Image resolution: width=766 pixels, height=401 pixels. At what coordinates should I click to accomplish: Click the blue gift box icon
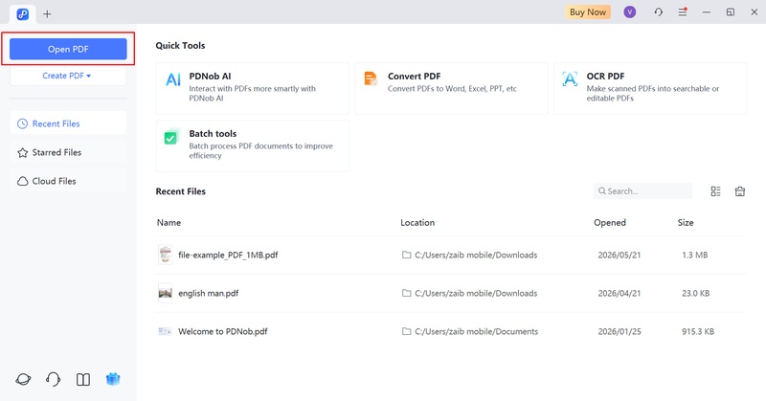[113, 379]
